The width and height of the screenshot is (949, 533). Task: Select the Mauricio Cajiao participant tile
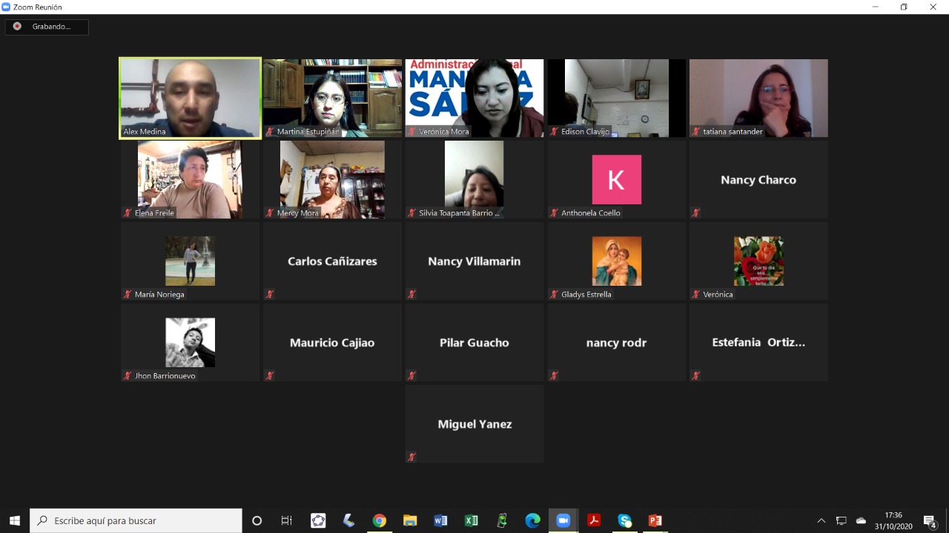(x=332, y=342)
